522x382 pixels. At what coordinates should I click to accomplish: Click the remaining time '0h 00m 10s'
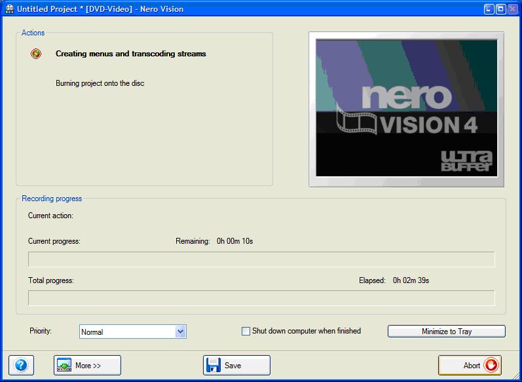click(234, 241)
